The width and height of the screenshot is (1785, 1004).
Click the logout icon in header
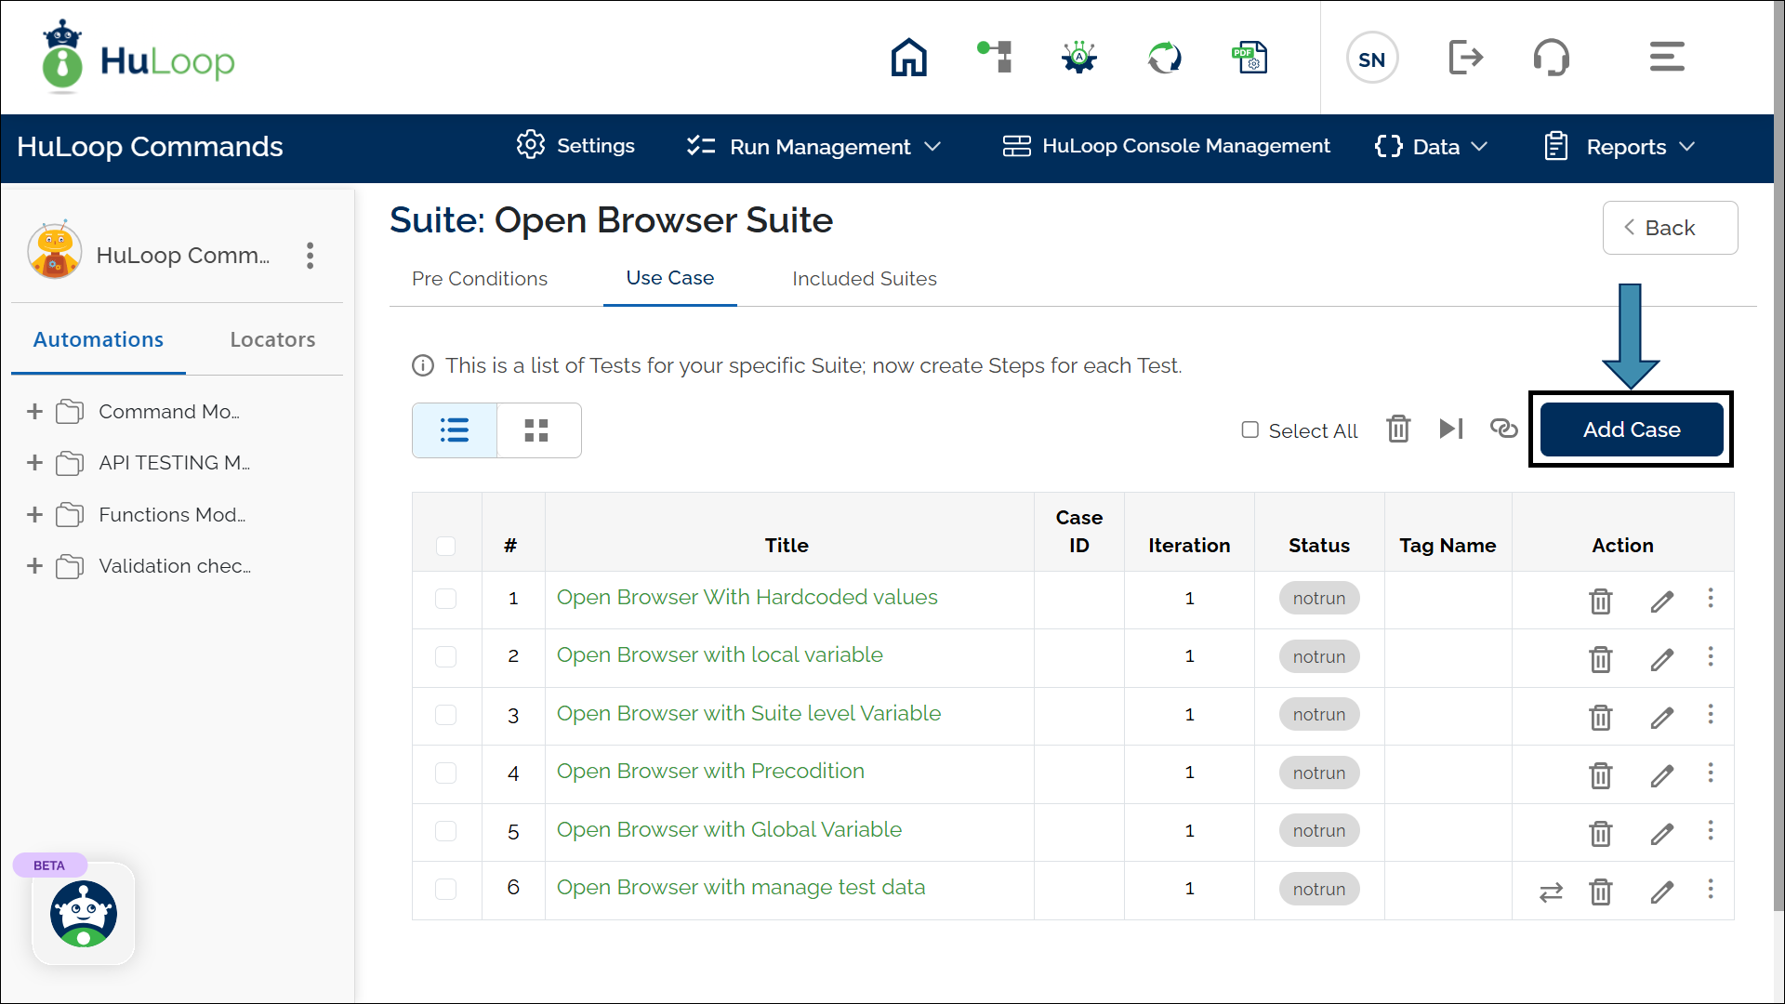click(1465, 58)
